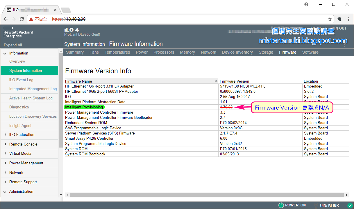Viewport: 354px width, 209px height.
Task: Bookmark page with the star icon
Action: pos(330,19)
